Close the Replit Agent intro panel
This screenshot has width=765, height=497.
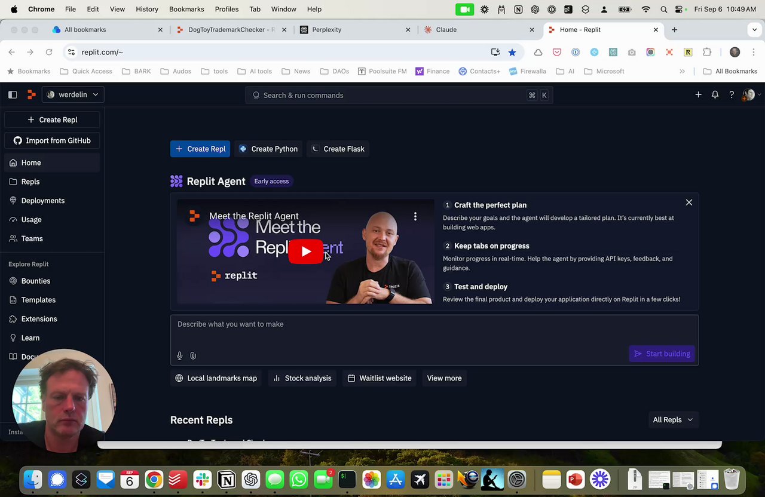689,203
